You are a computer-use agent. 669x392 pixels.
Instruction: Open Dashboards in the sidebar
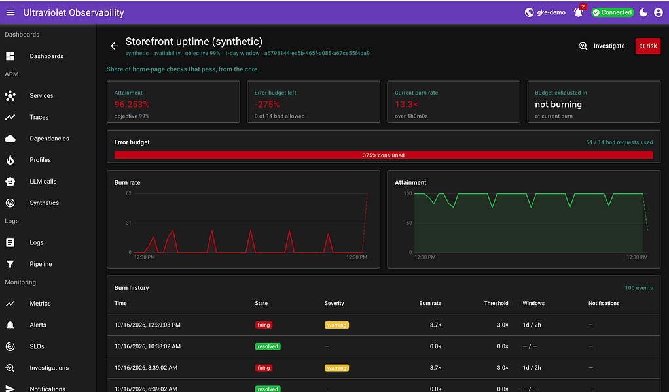click(x=46, y=56)
